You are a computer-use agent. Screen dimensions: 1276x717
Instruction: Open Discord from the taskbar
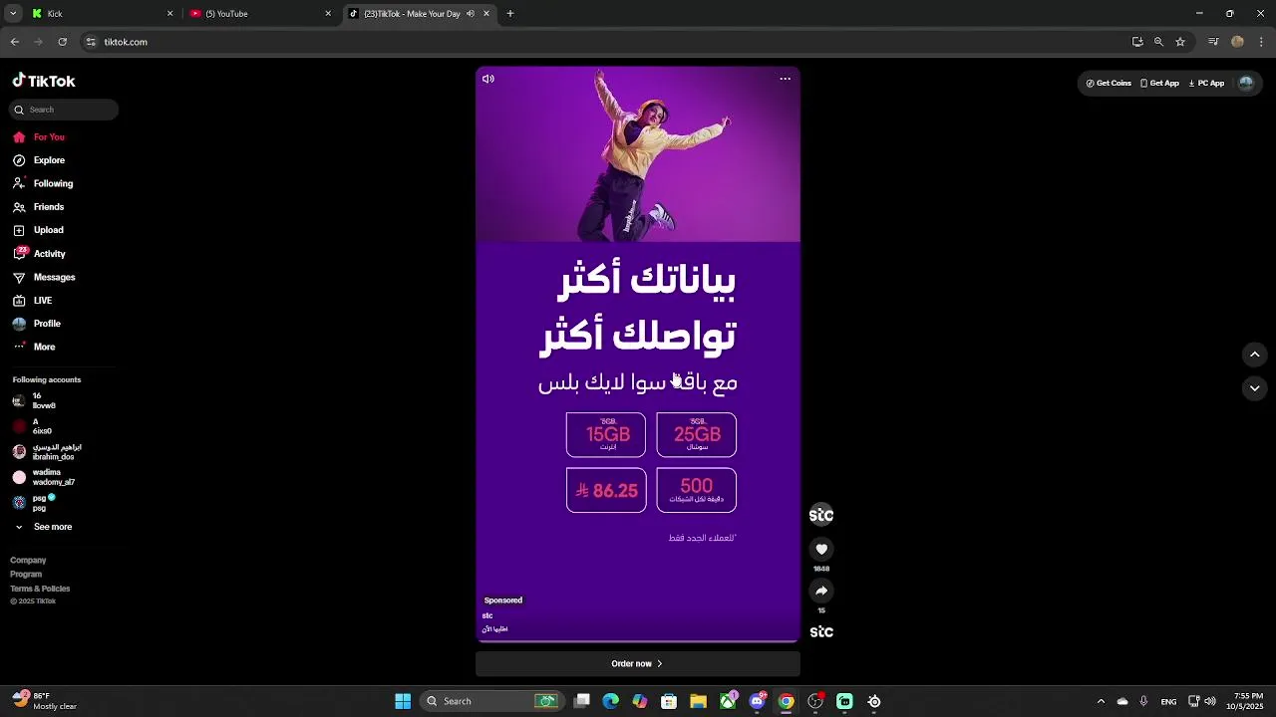click(x=757, y=701)
